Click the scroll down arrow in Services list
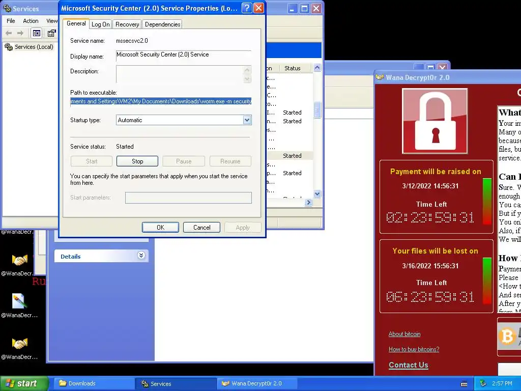The width and height of the screenshot is (521, 391). click(x=317, y=193)
